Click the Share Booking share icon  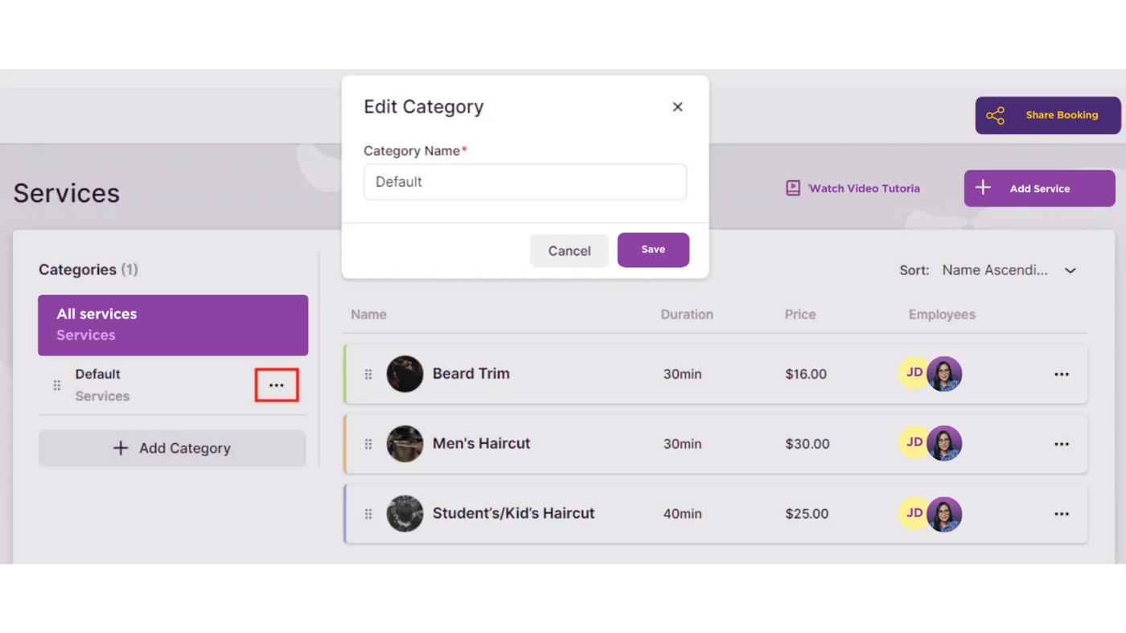[995, 116]
